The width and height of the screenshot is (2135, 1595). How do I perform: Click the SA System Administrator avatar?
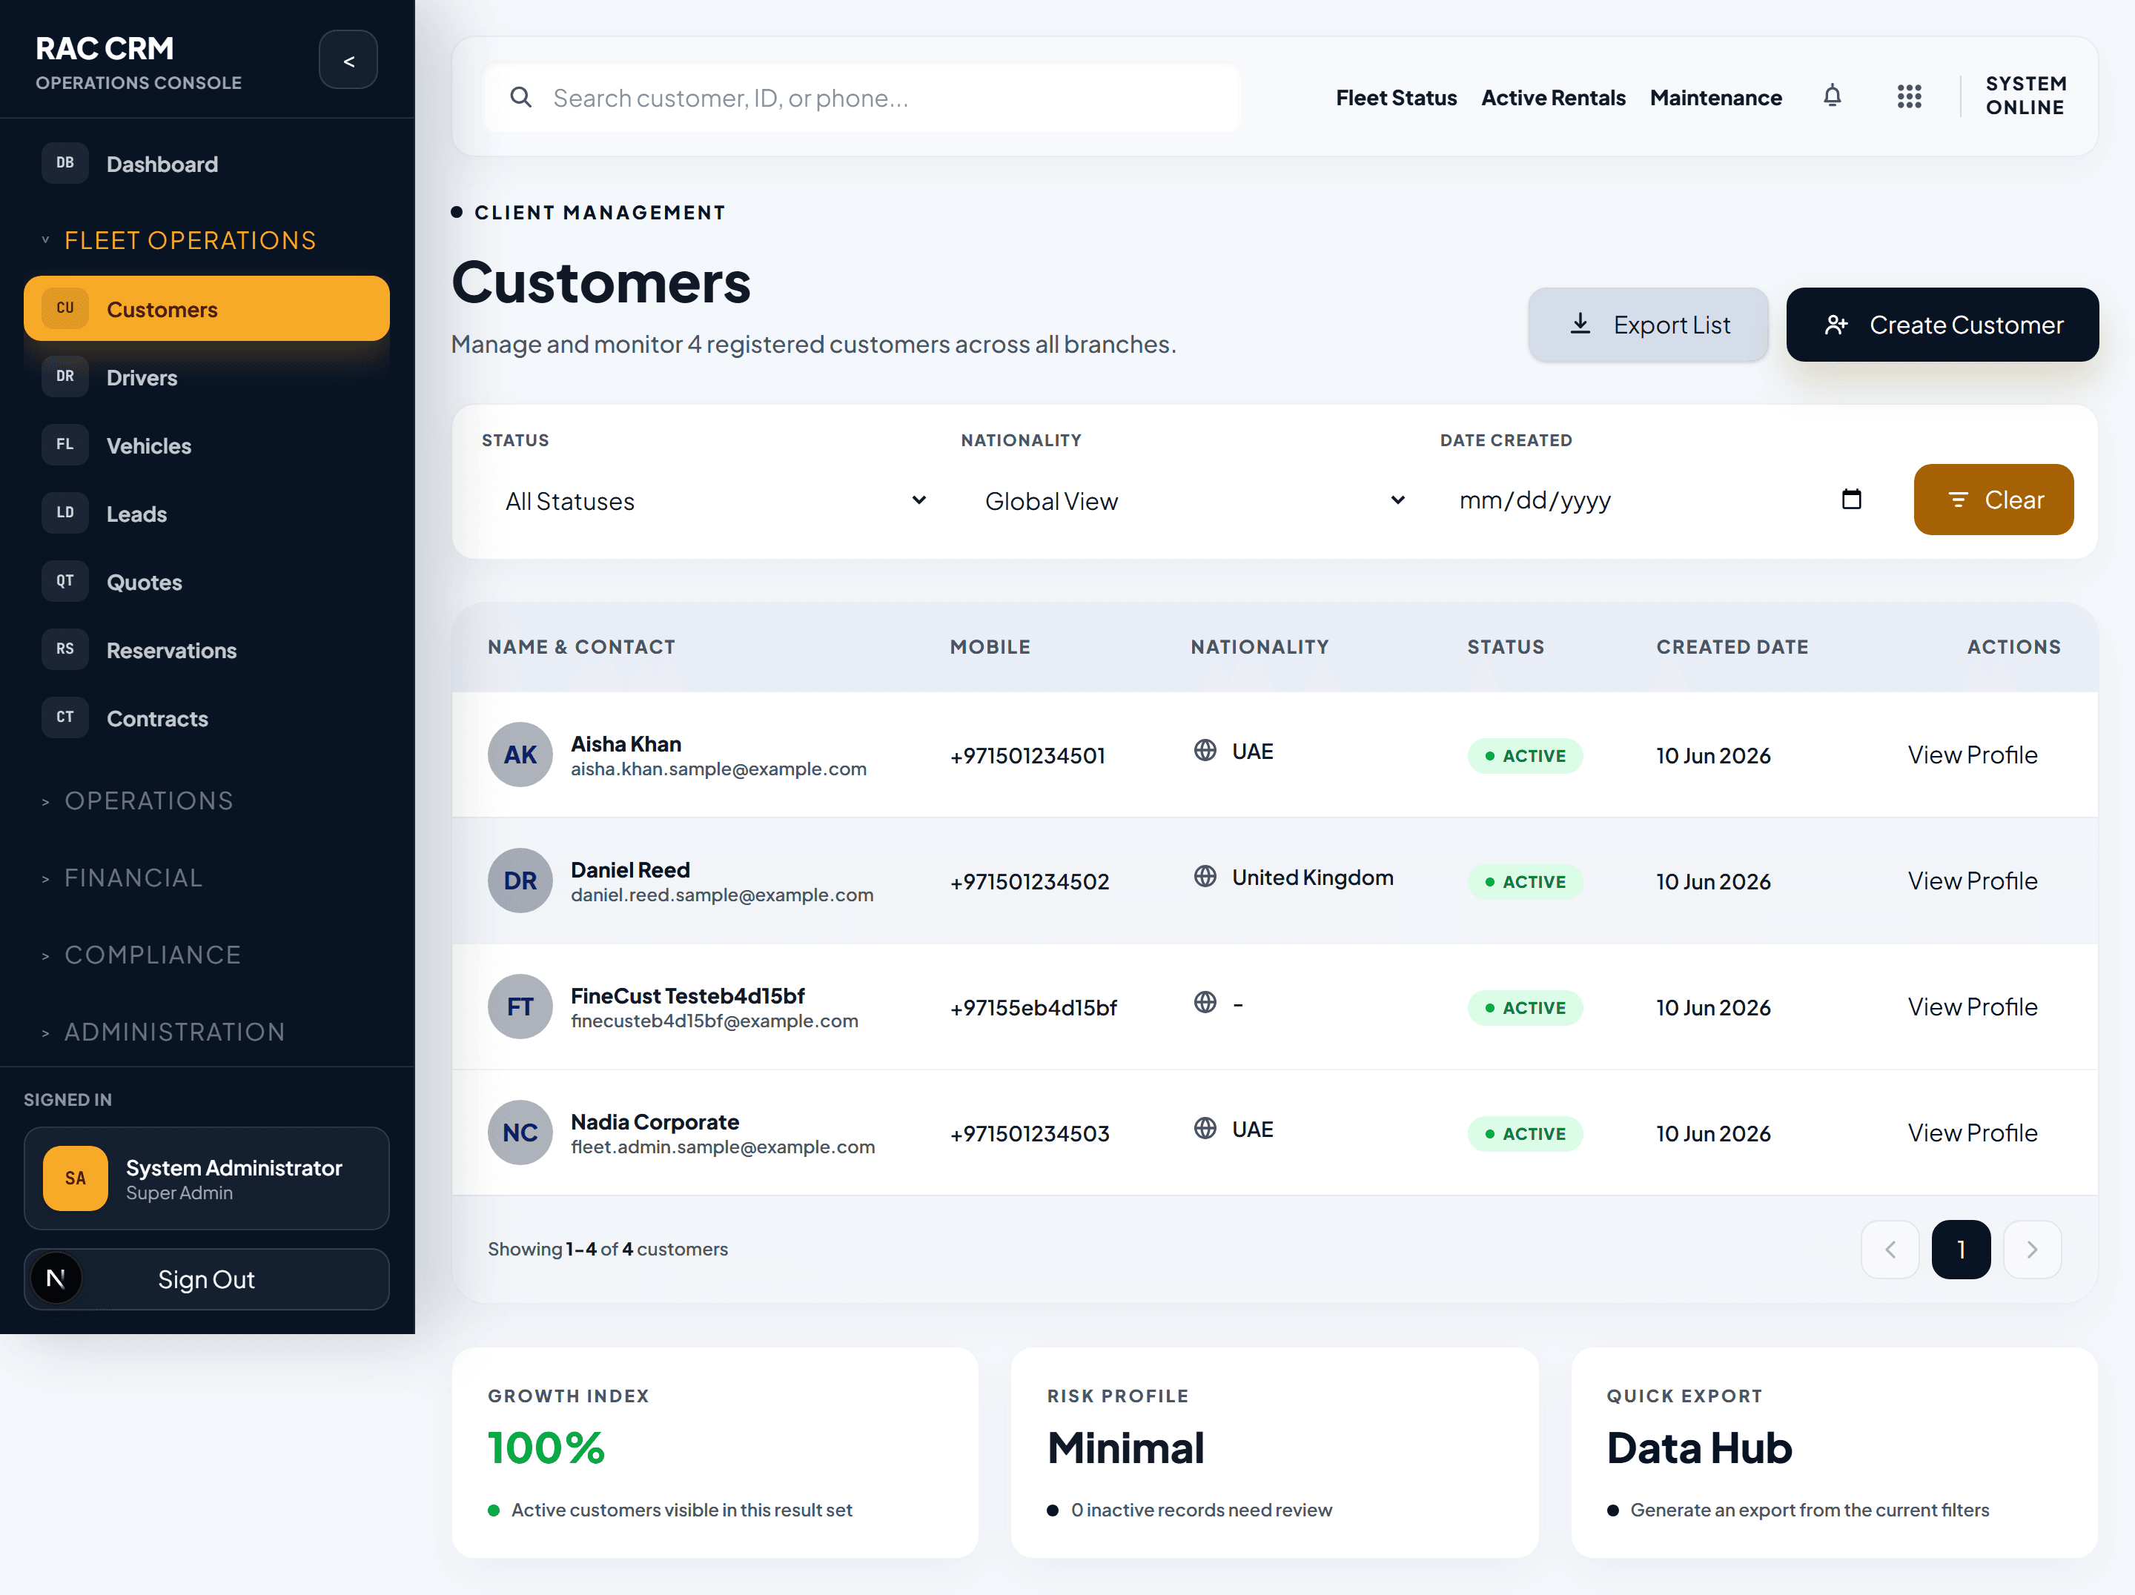(x=76, y=1178)
